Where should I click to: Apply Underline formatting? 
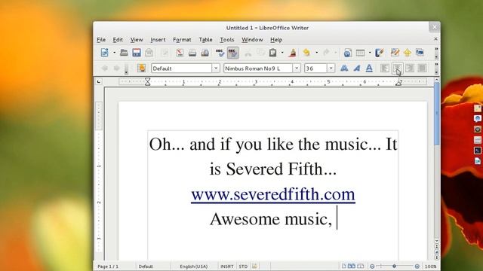[369, 69]
